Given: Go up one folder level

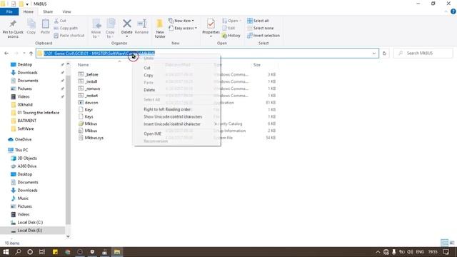Looking at the screenshot, I should [x=31, y=53].
